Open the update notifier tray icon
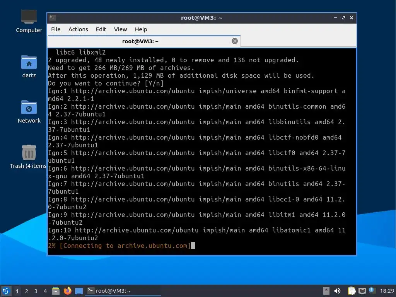This screenshot has height=297, width=396. [x=372, y=290]
